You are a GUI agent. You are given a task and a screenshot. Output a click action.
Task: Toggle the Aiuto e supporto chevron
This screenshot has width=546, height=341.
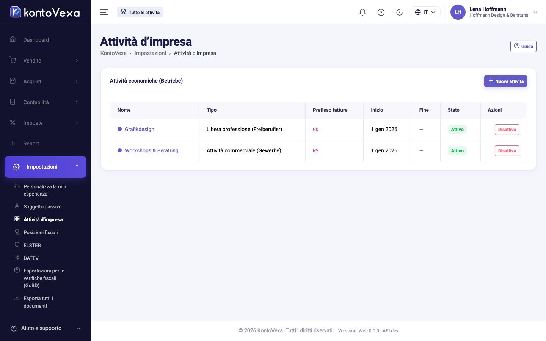[x=78, y=328]
